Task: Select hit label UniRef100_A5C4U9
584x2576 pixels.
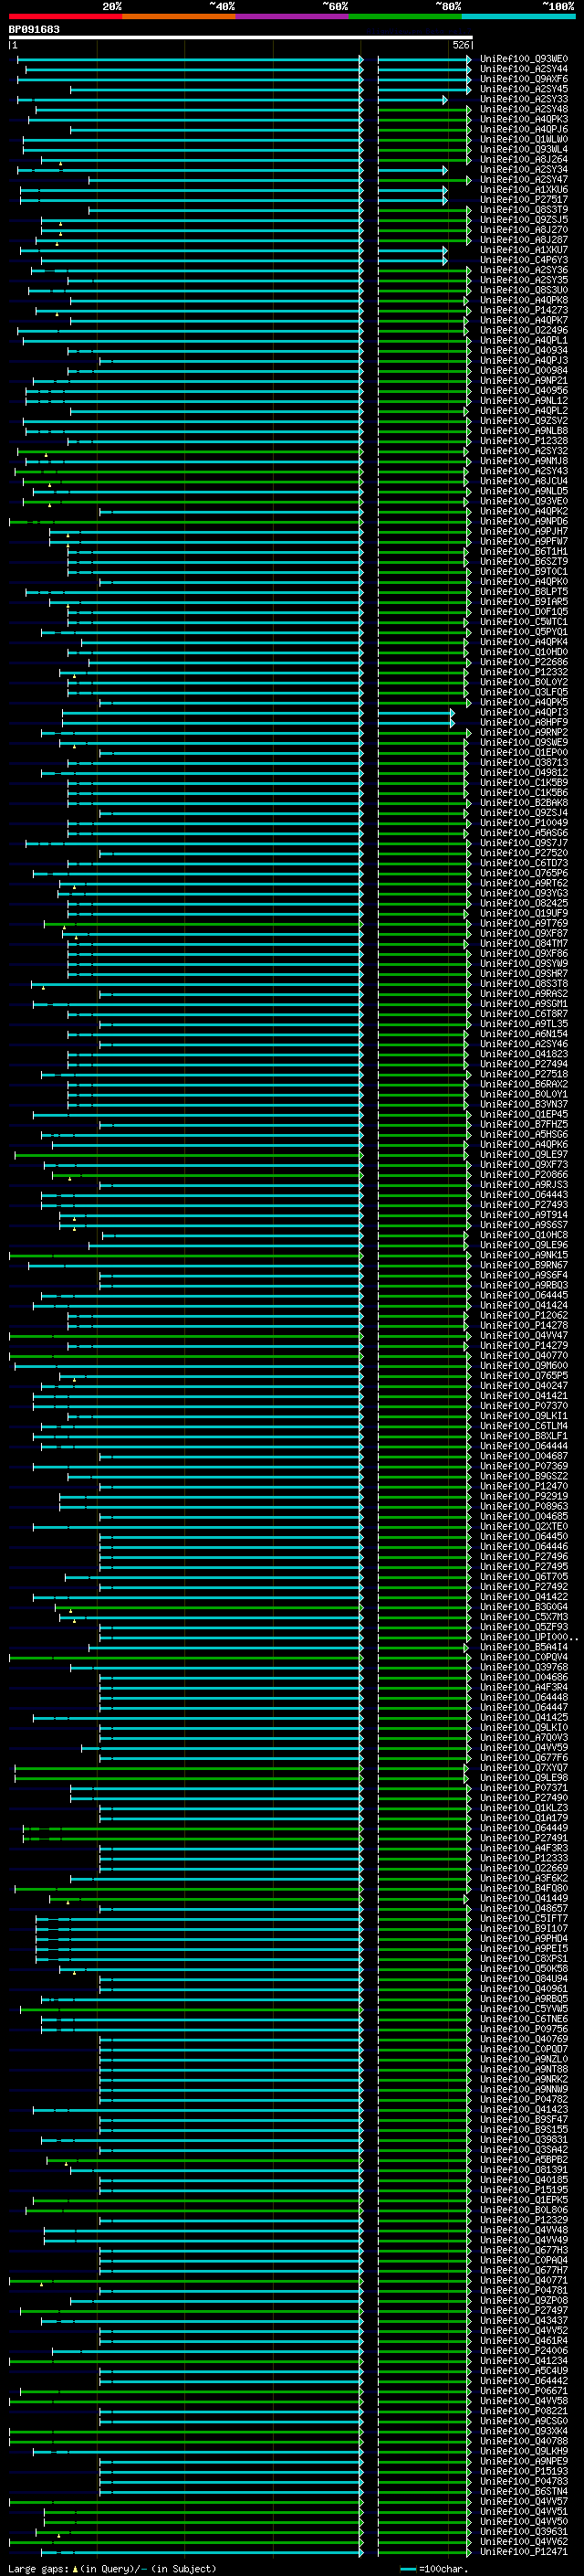Action: click(x=524, y=2370)
